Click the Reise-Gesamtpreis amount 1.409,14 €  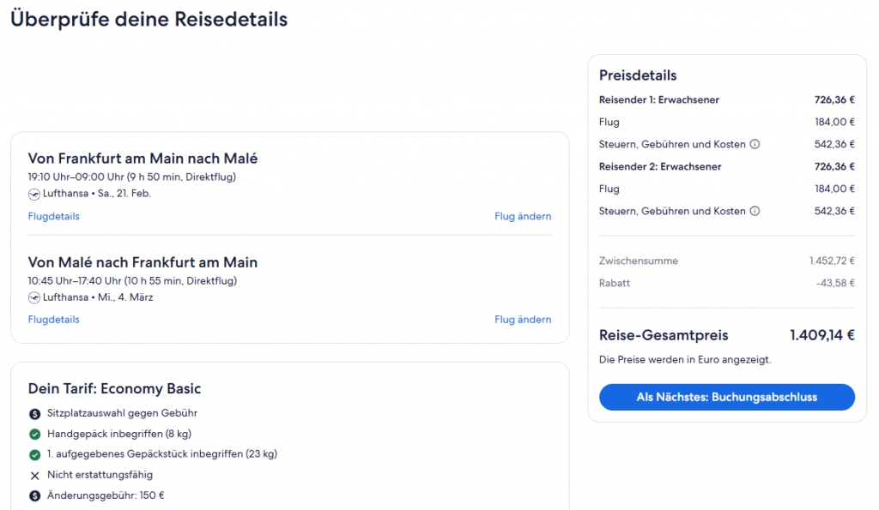click(x=821, y=336)
